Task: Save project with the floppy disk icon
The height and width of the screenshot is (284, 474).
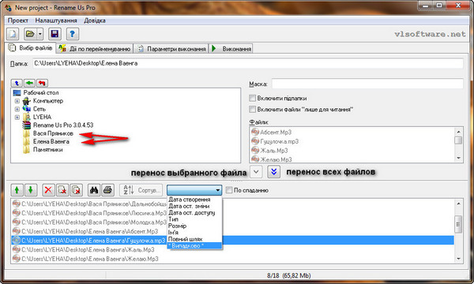Action: pos(55,33)
